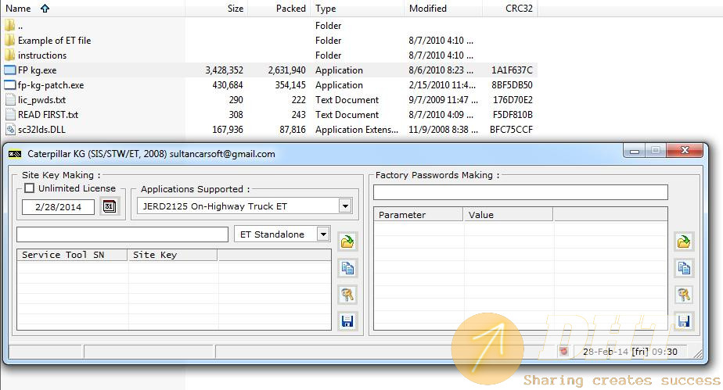Open calendar date picker icon
This screenshot has height=390, width=723.
pyautogui.click(x=110, y=206)
